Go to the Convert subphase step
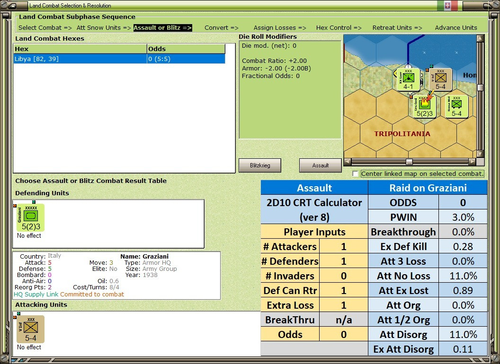The height and width of the screenshot is (364, 500). (221, 28)
